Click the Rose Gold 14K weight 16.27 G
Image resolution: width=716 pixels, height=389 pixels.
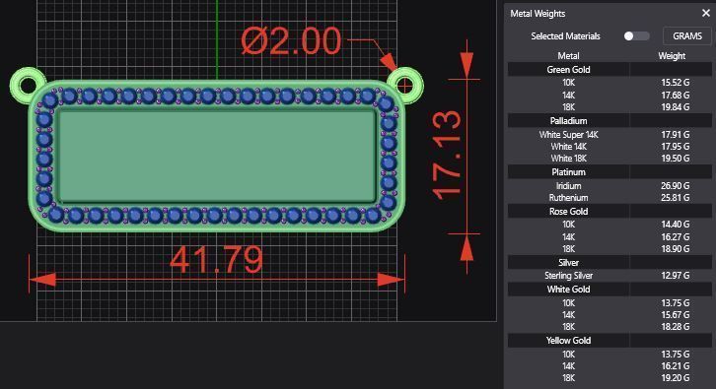point(675,236)
